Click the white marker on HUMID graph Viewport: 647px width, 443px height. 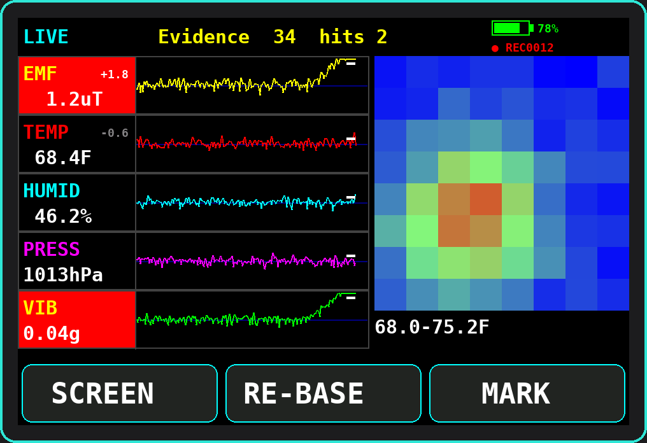pyautogui.click(x=351, y=197)
